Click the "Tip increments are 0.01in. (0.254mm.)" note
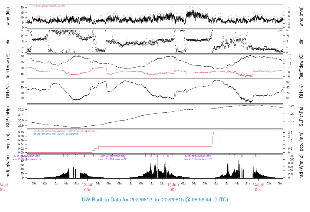 click(56, 134)
